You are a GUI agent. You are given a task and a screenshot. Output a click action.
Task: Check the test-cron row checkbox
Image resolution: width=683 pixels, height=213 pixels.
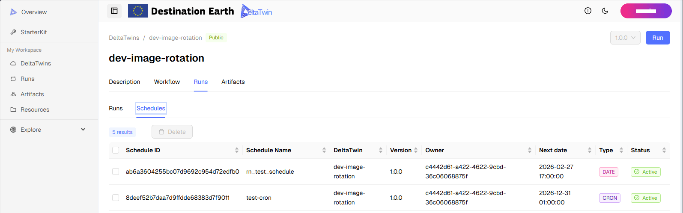pyautogui.click(x=116, y=198)
